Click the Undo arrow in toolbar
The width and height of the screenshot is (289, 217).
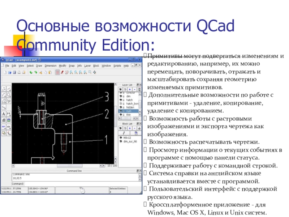(31, 73)
